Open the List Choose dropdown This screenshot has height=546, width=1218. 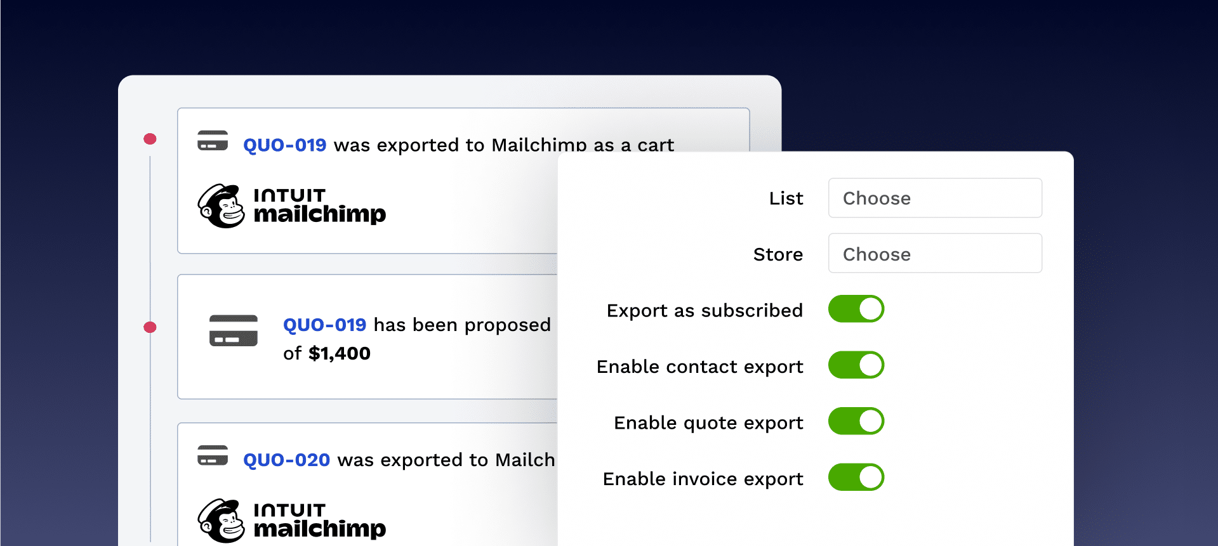[935, 198]
